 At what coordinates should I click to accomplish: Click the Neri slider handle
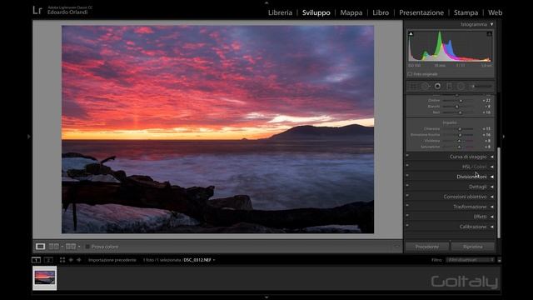point(461,112)
